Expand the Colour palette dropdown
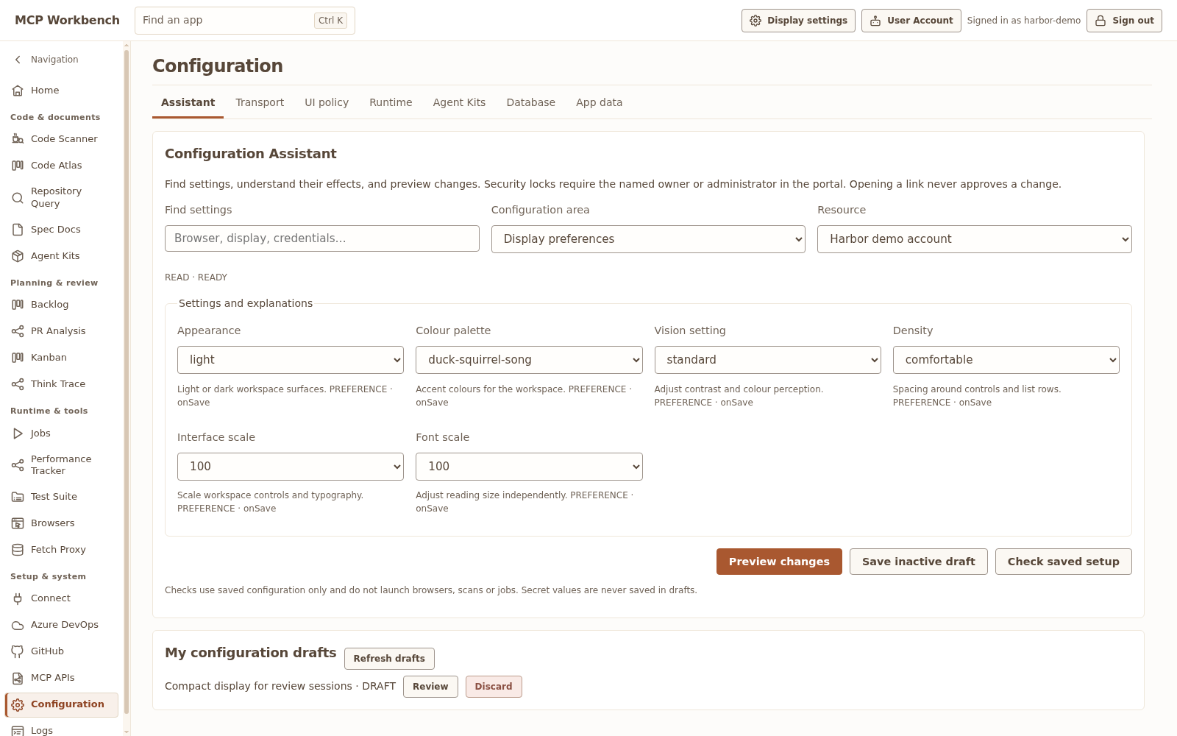1177x736 pixels. (x=529, y=360)
